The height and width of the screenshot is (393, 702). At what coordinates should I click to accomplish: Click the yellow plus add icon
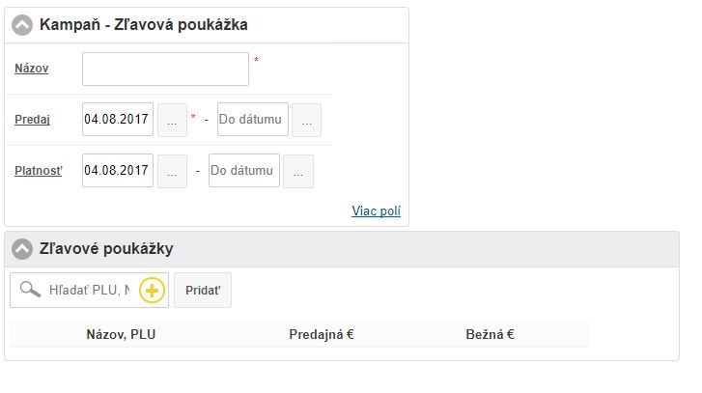(153, 290)
